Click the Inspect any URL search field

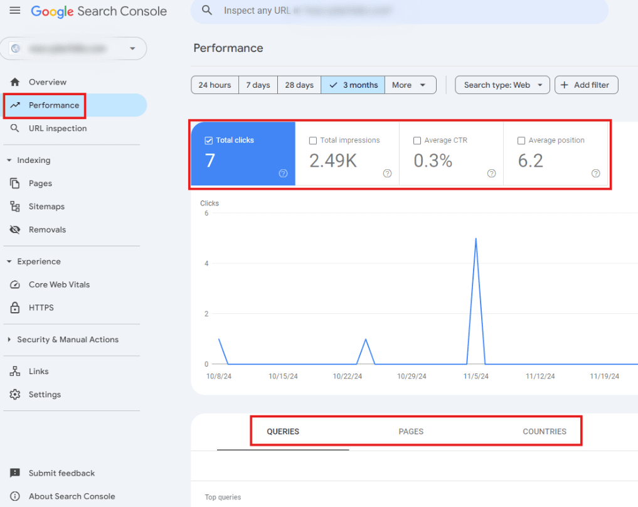(x=399, y=11)
